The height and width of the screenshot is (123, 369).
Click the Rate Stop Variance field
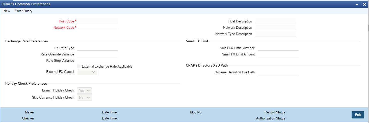(x=97, y=60)
